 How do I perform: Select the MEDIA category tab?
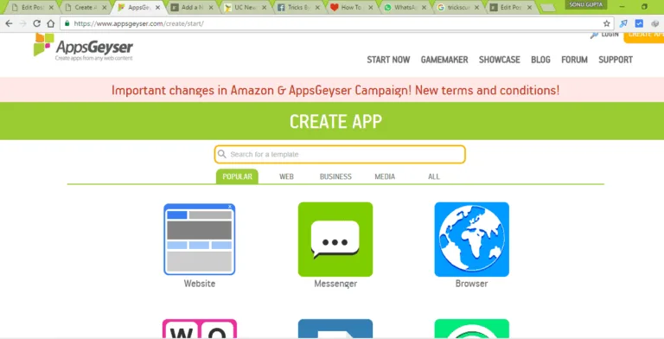point(385,176)
